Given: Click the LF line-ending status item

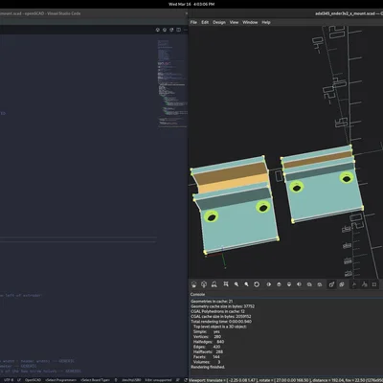Looking at the screenshot, I should tap(19, 380).
